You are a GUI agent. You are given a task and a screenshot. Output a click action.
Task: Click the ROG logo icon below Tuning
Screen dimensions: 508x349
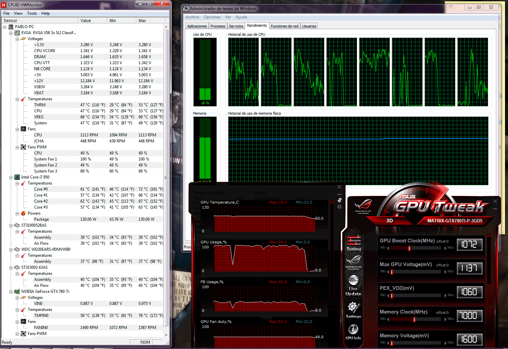pyautogui.click(x=354, y=261)
